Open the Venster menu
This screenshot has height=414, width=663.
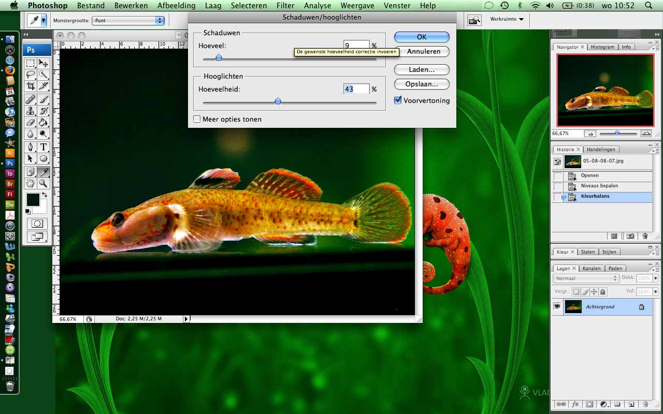(398, 6)
